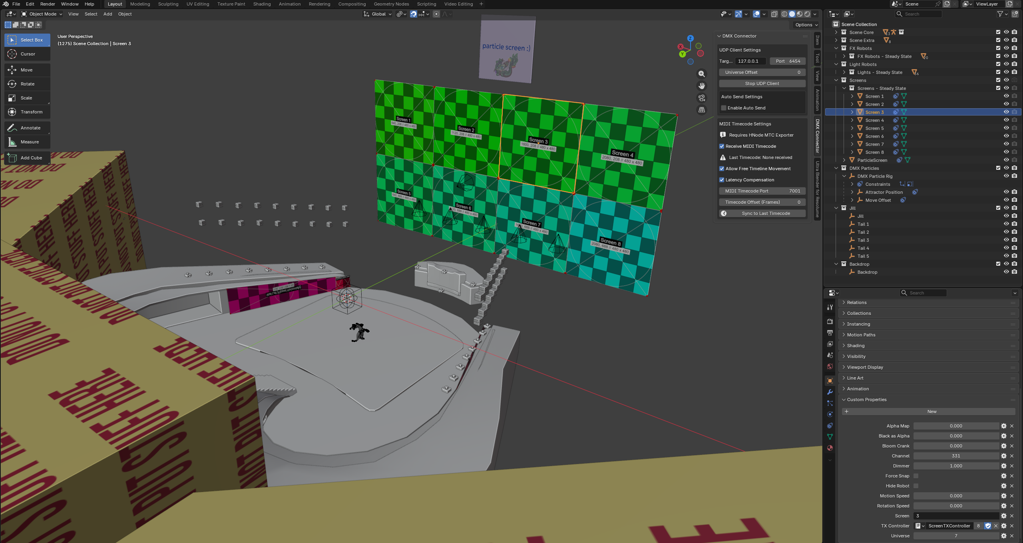Activate the Transform tool

(27, 112)
